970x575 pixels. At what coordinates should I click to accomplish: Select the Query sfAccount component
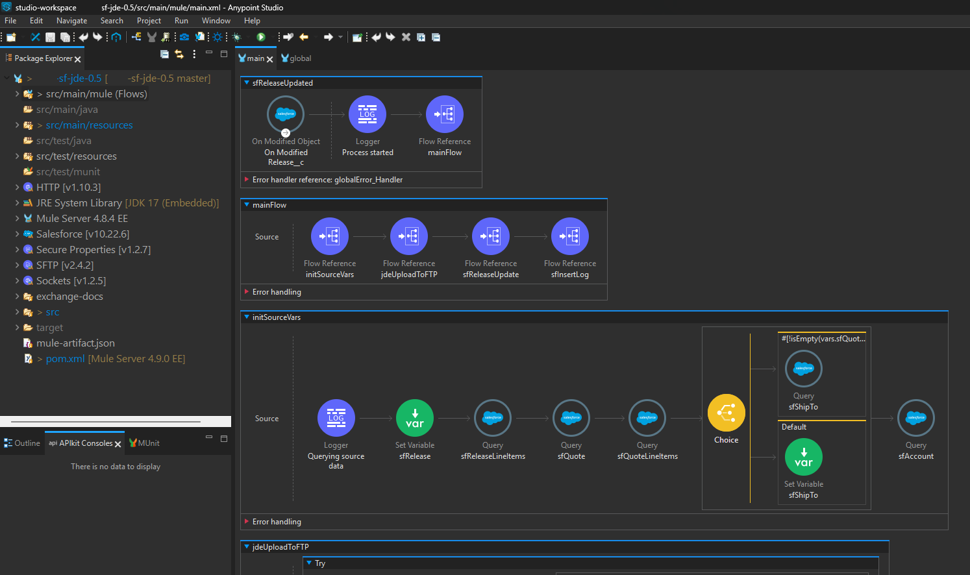915,418
